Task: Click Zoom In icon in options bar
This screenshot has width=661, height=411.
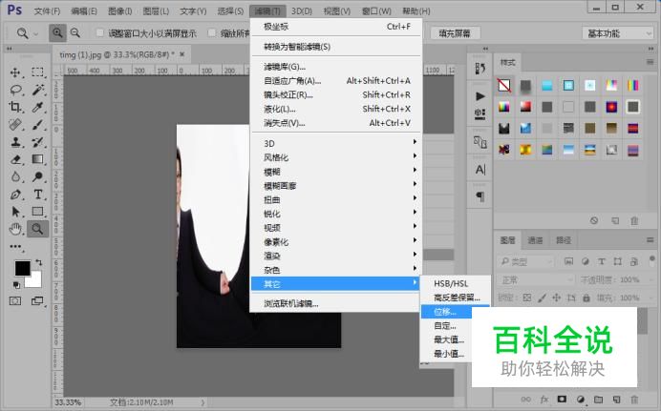Action: point(57,32)
